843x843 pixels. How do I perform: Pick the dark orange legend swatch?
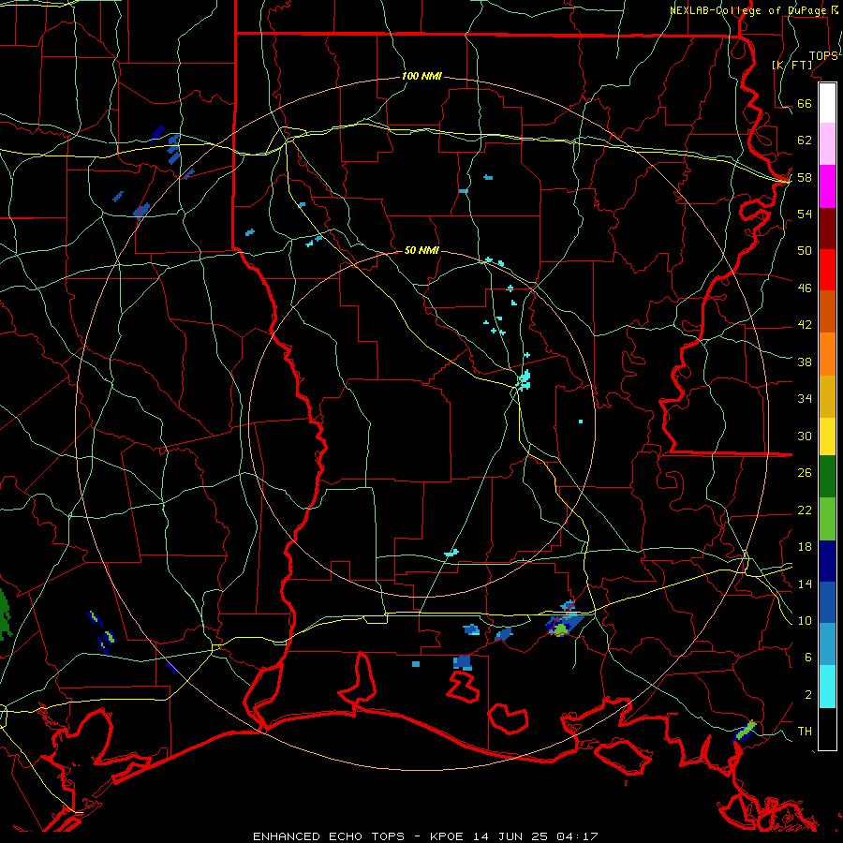[x=827, y=312]
